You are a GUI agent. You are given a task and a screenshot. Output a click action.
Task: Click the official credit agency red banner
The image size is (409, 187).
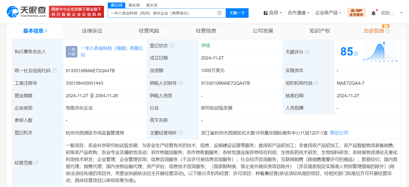click(x=76, y=12)
